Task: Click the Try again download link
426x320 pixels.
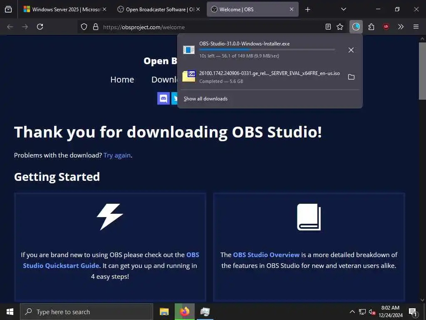Action: pyautogui.click(x=117, y=155)
